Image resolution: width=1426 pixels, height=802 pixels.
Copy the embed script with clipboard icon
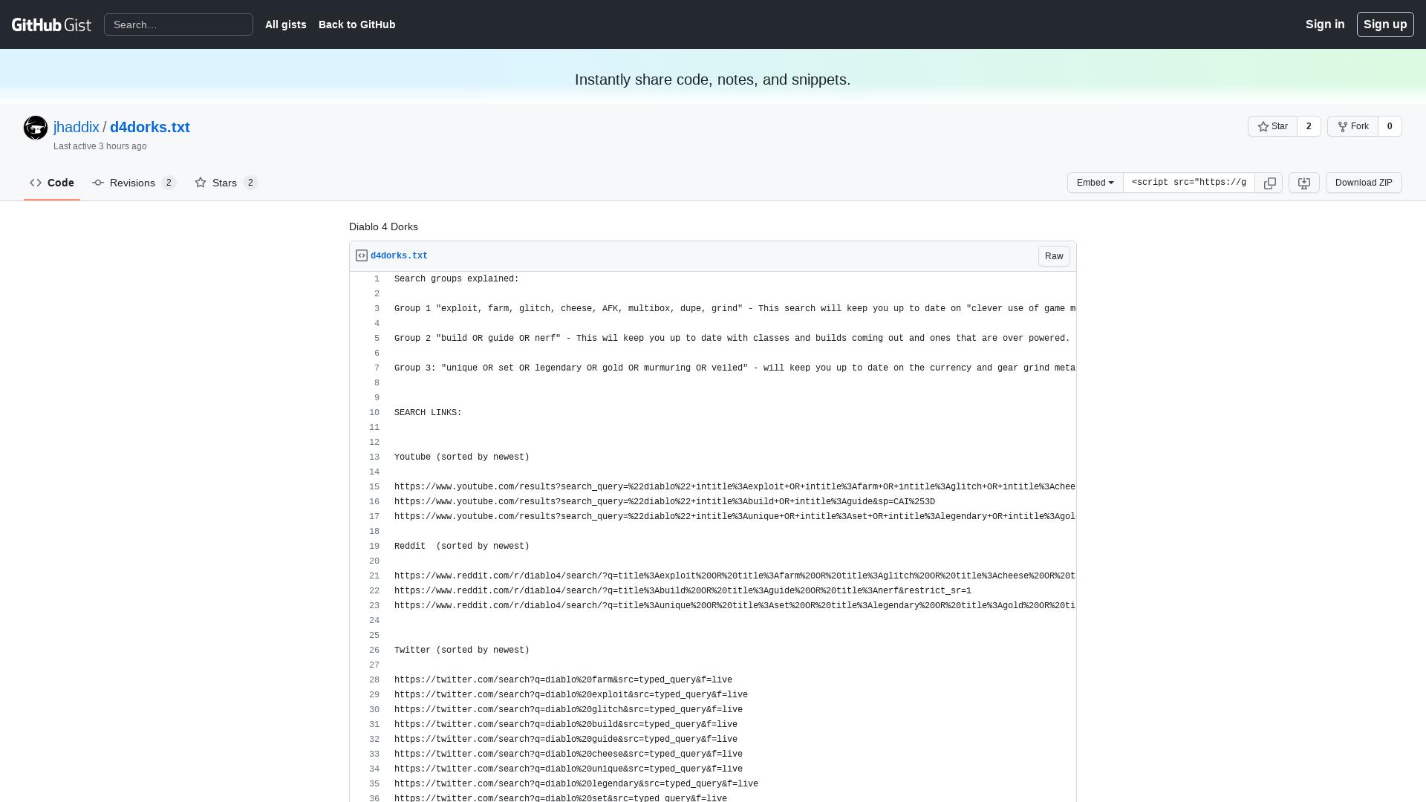click(x=1269, y=183)
